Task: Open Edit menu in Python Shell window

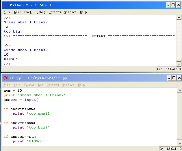Action: click(17, 12)
